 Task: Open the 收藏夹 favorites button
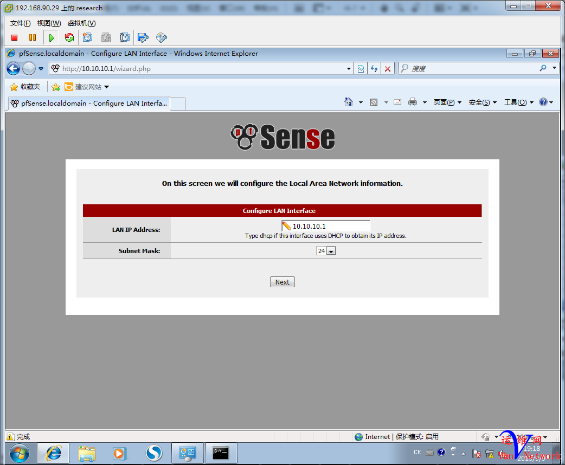point(25,87)
